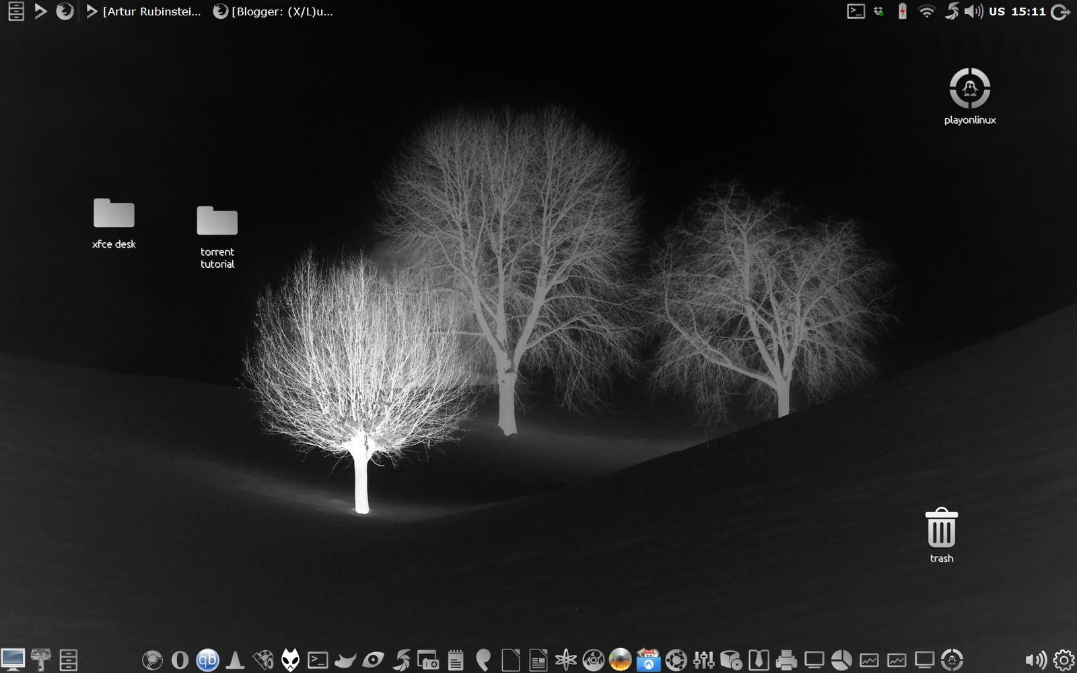Open the foobar2000 alien cat icon
The width and height of the screenshot is (1077, 673).
290,660
